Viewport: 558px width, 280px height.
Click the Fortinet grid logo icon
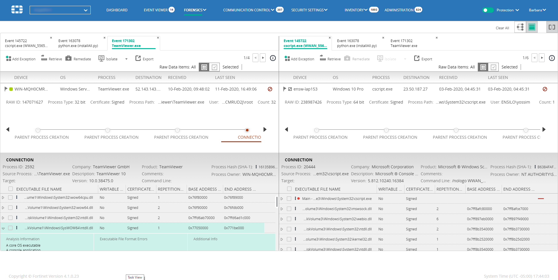pyautogui.click(x=17, y=10)
